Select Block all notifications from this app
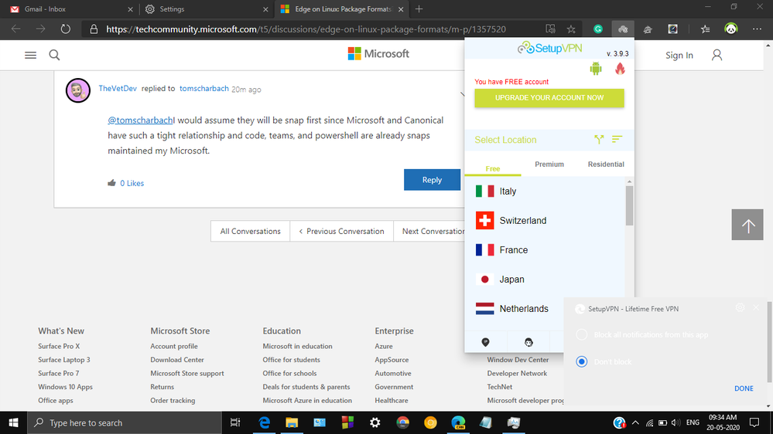This screenshot has height=434, width=773. point(582,334)
